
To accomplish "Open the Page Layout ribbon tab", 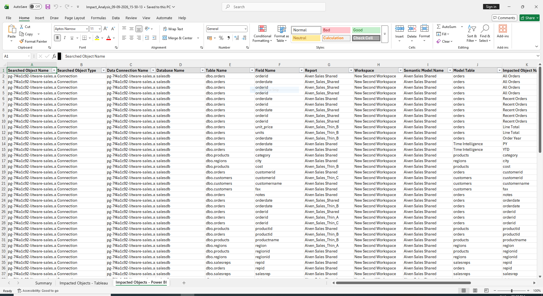I will (75, 18).
